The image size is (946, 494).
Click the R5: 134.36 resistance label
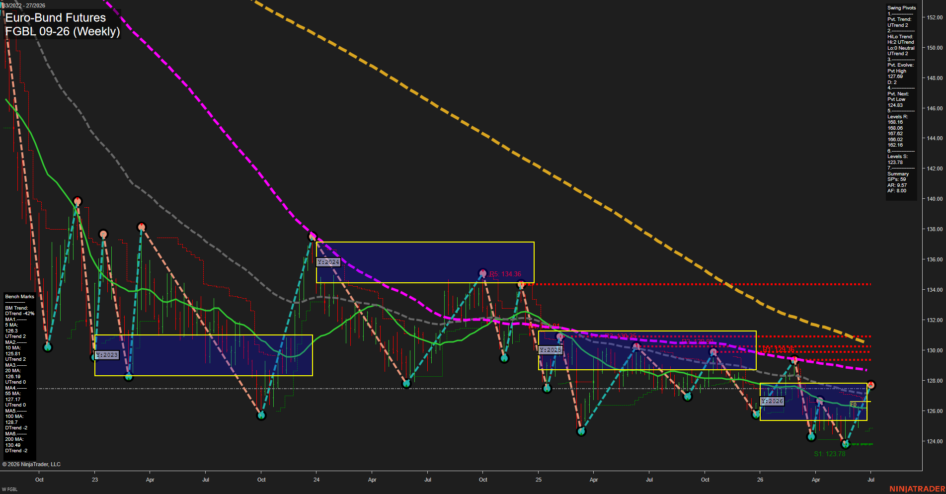(505, 274)
